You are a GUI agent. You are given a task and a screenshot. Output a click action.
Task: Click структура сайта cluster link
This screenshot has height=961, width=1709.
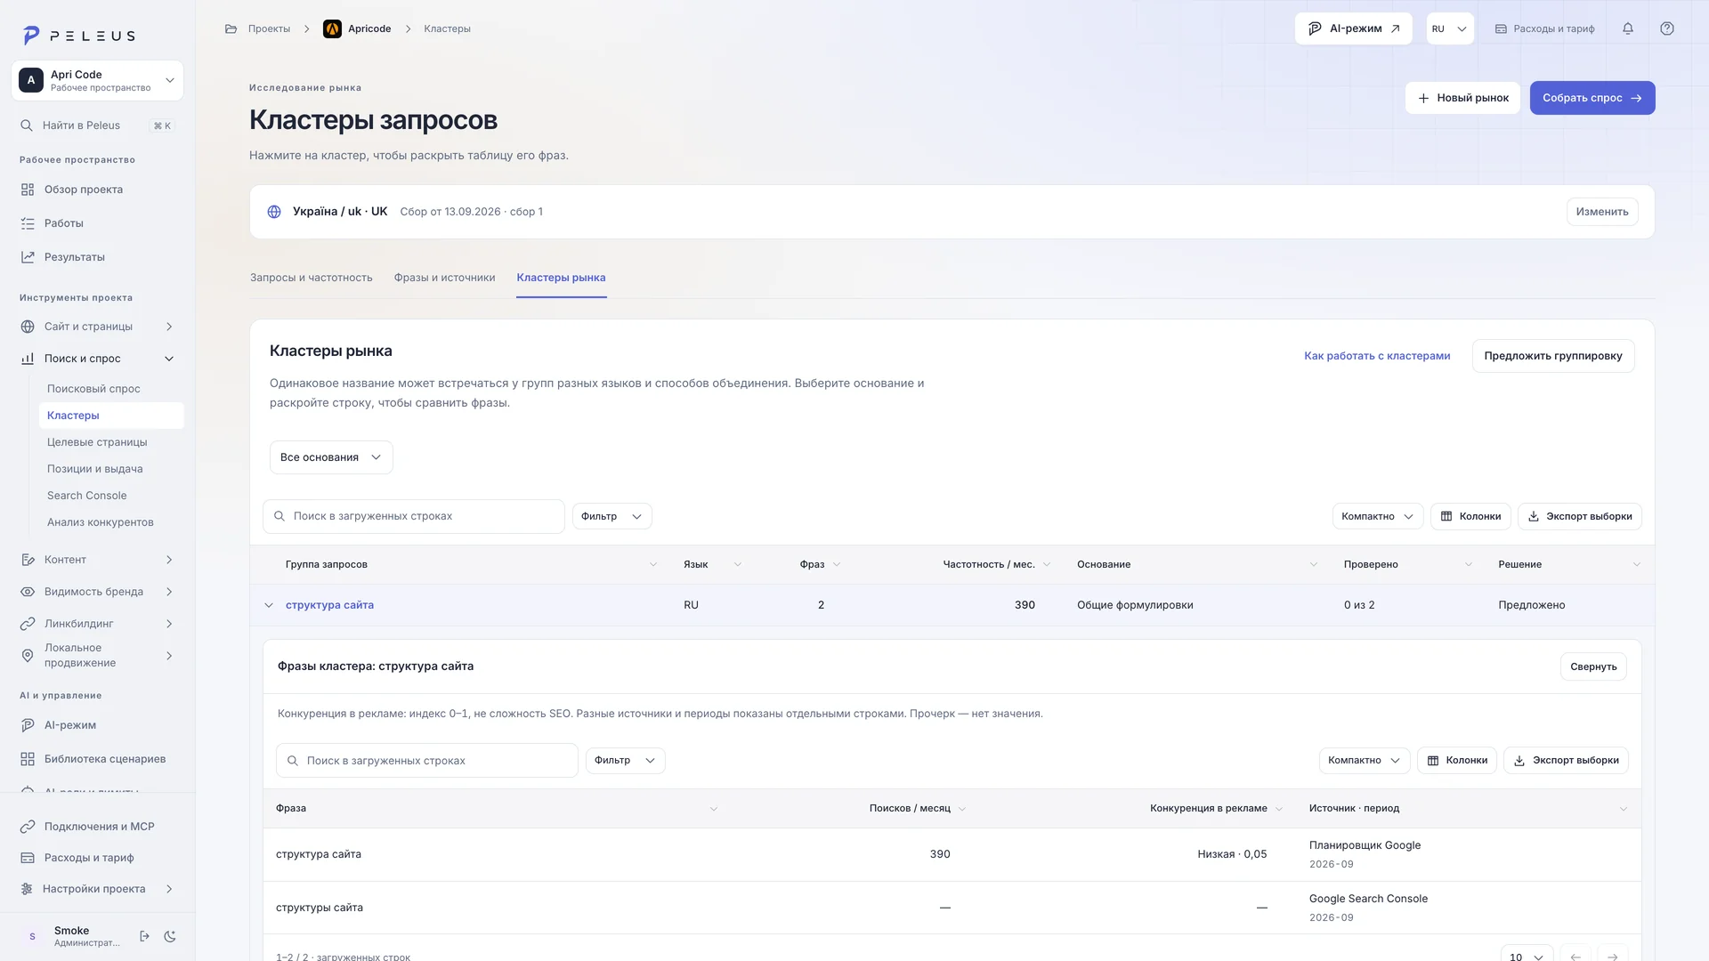coord(329,605)
